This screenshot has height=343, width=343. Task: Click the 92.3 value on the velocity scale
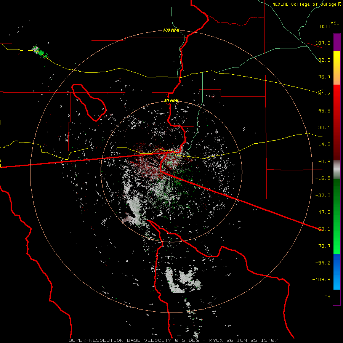click(324, 60)
